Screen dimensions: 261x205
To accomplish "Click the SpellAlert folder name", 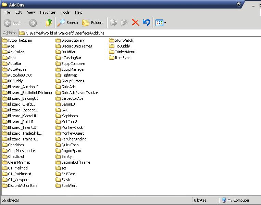I will pyautogui.click(x=69, y=186).
